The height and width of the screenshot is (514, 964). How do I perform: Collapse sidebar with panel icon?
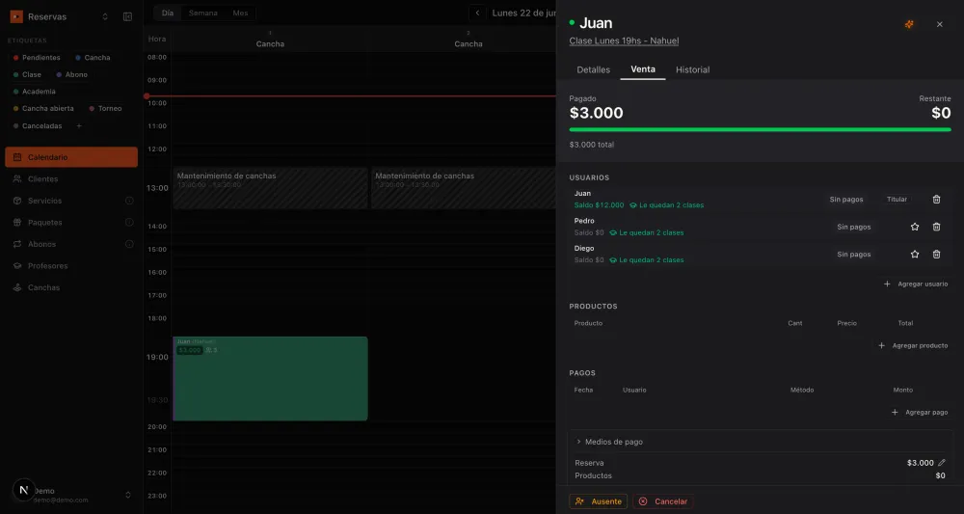pyautogui.click(x=128, y=16)
